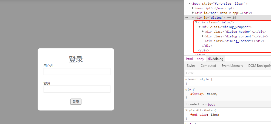Click the font-size property in Style Attribute
Screen dimensions: 271x124
pyautogui.click(x=199, y=115)
